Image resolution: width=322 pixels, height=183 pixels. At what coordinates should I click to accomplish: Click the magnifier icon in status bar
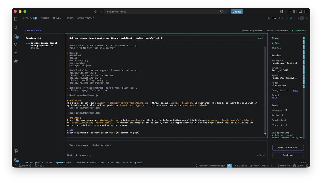229,166
